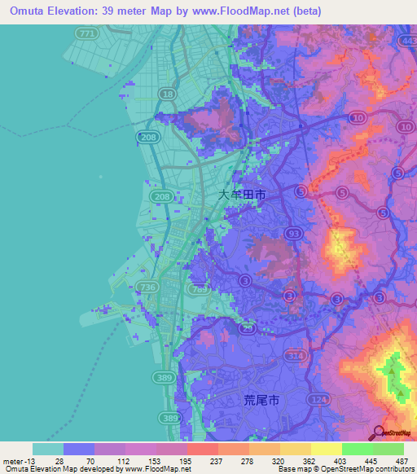Select the light green swatch for 445 to 487
The height and width of the screenshot is (474, 417).
point(388,449)
